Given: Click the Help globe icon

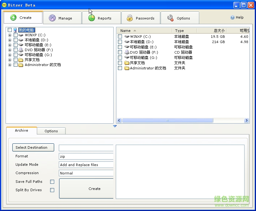Looking at the screenshot, I should pos(232,17).
